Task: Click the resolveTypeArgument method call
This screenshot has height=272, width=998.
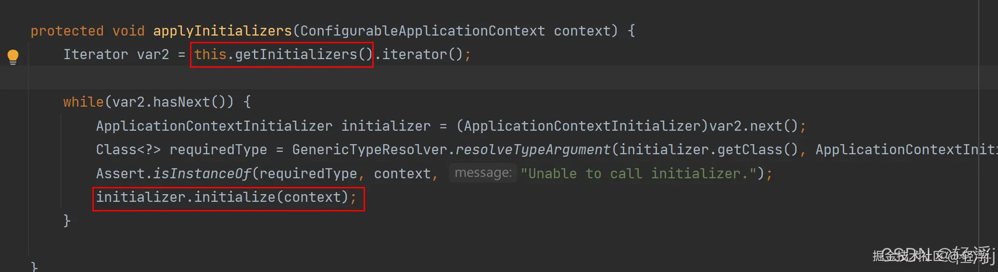Action: click(533, 149)
